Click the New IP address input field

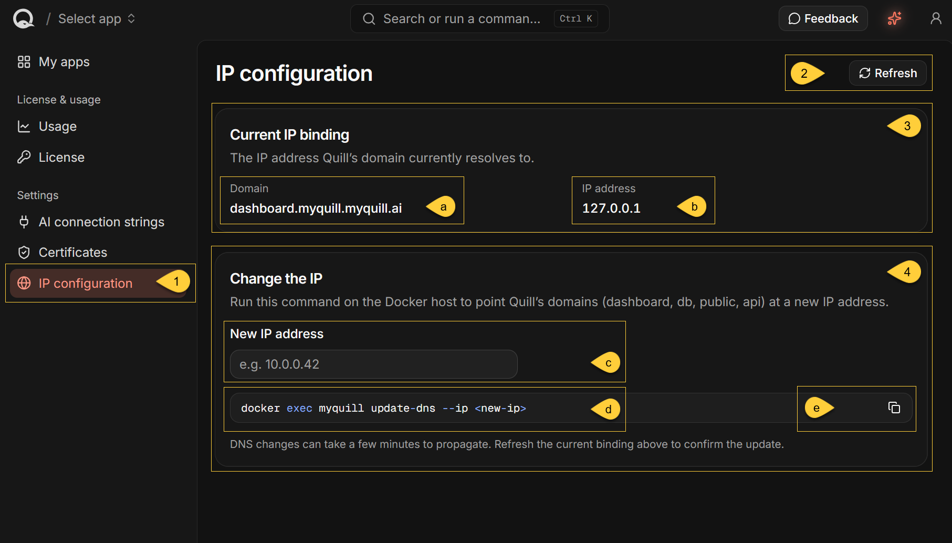coord(374,364)
